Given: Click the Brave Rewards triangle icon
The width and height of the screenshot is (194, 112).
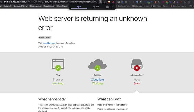Looking at the screenshot, I should [x=113, y=2].
